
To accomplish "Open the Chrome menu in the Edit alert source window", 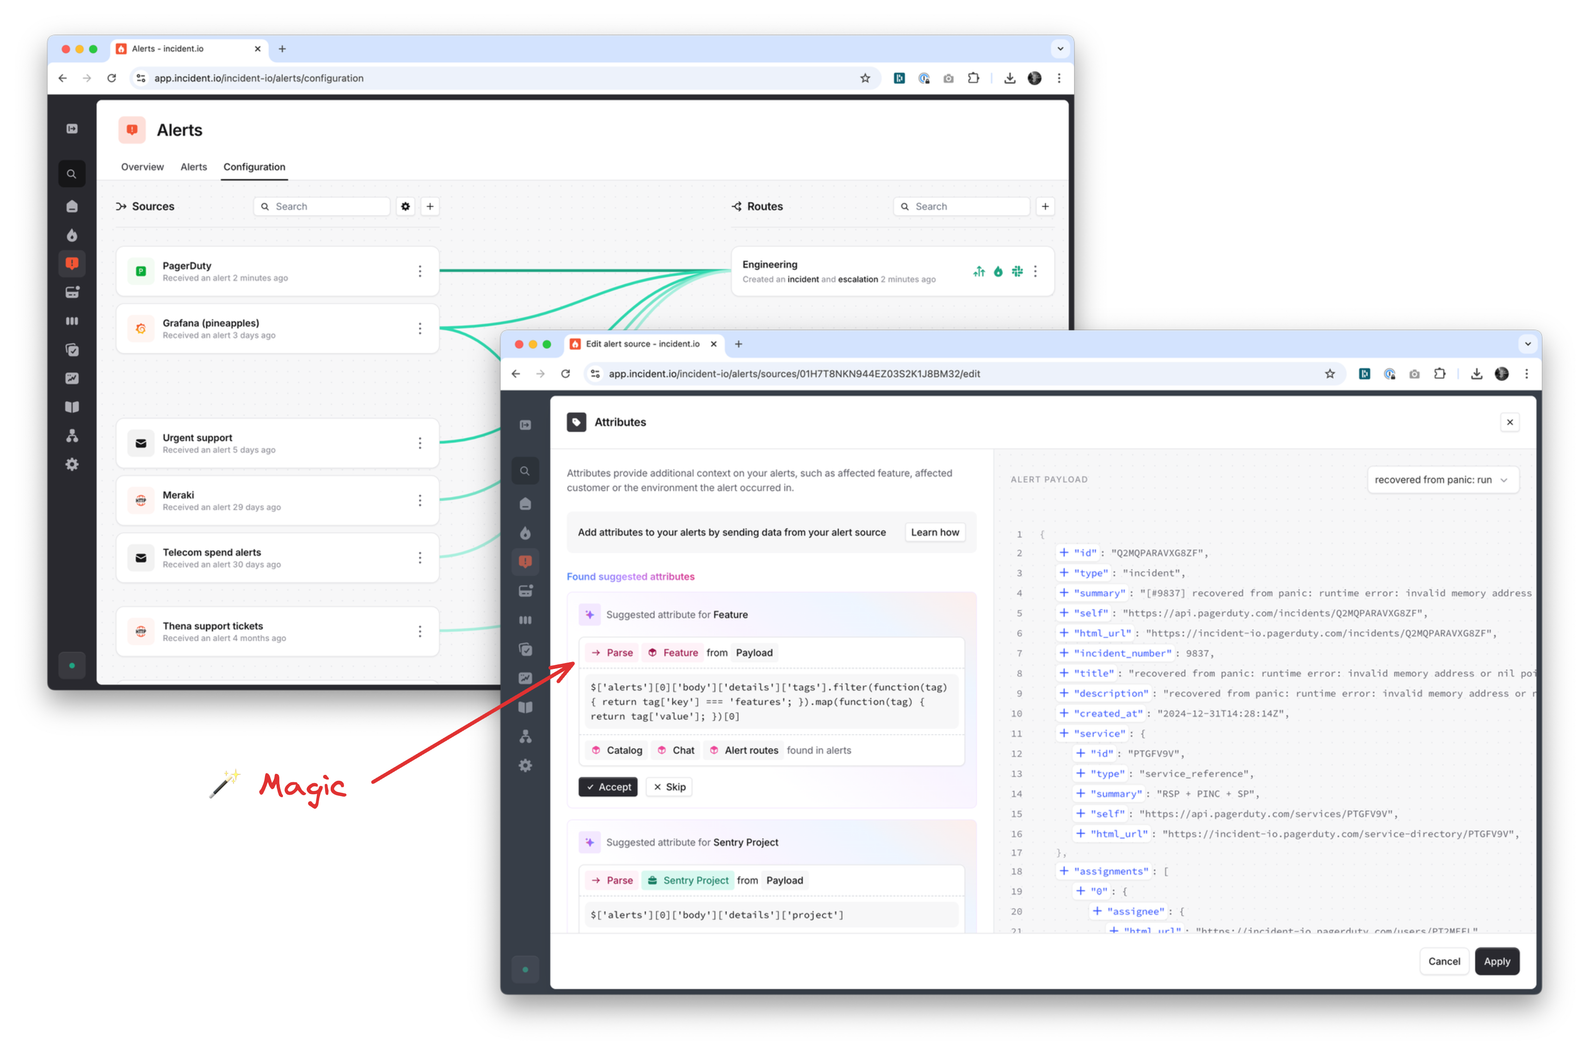I will pyautogui.click(x=1527, y=374).
